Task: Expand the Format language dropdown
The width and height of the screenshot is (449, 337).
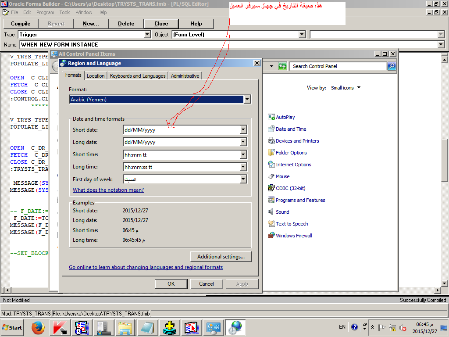Action: [247, 100]
